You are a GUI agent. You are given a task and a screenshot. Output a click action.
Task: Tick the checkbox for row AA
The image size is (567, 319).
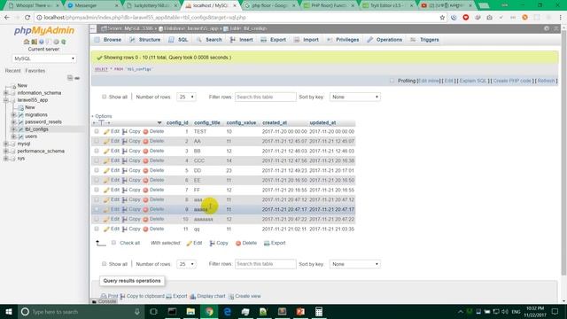(97, 141)
